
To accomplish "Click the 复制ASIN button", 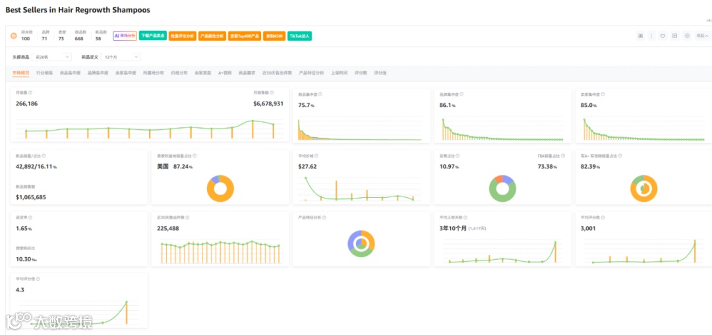I will 274,36.
